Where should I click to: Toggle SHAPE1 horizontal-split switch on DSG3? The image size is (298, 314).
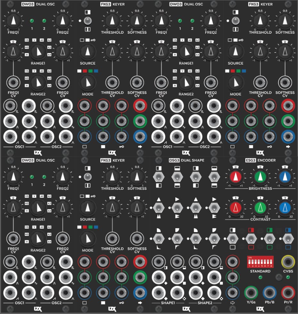(177, 177)
